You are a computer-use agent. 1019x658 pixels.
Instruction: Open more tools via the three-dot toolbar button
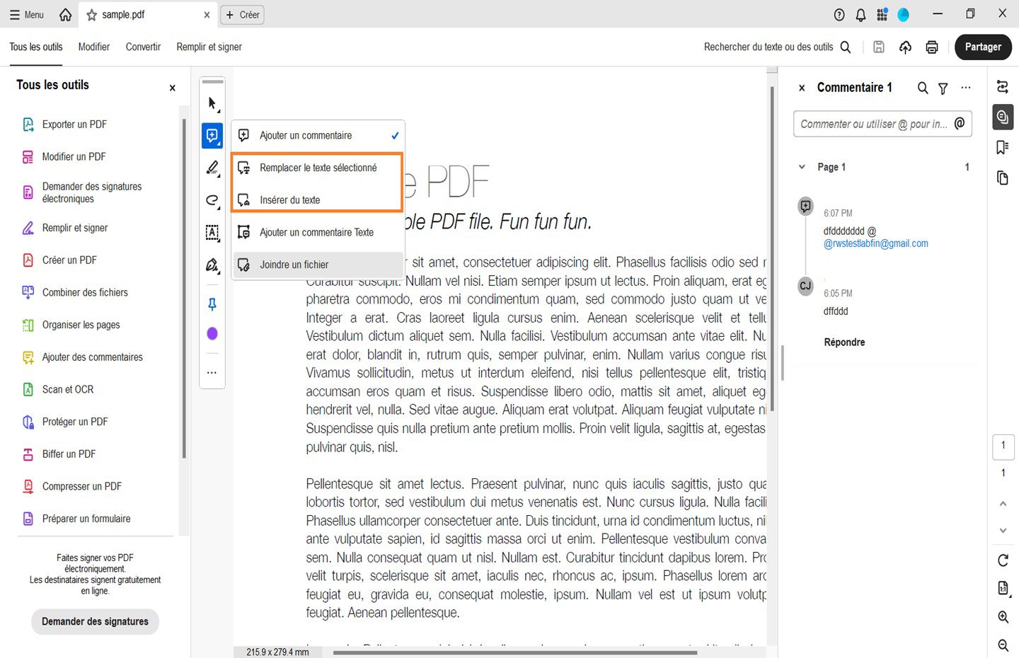coord(212,372)
